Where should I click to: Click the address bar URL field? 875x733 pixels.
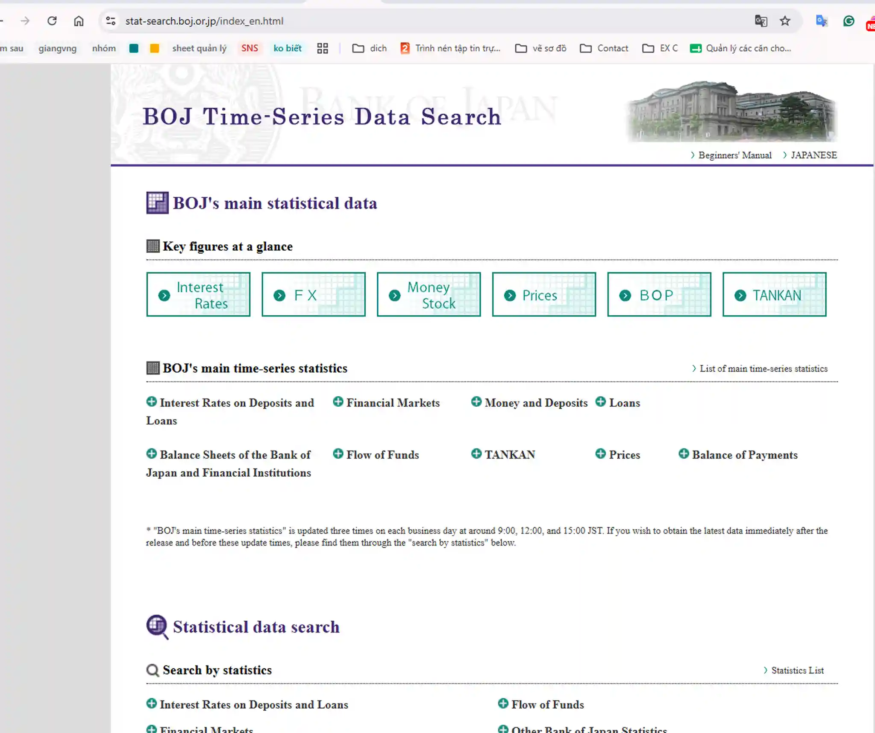427,21
